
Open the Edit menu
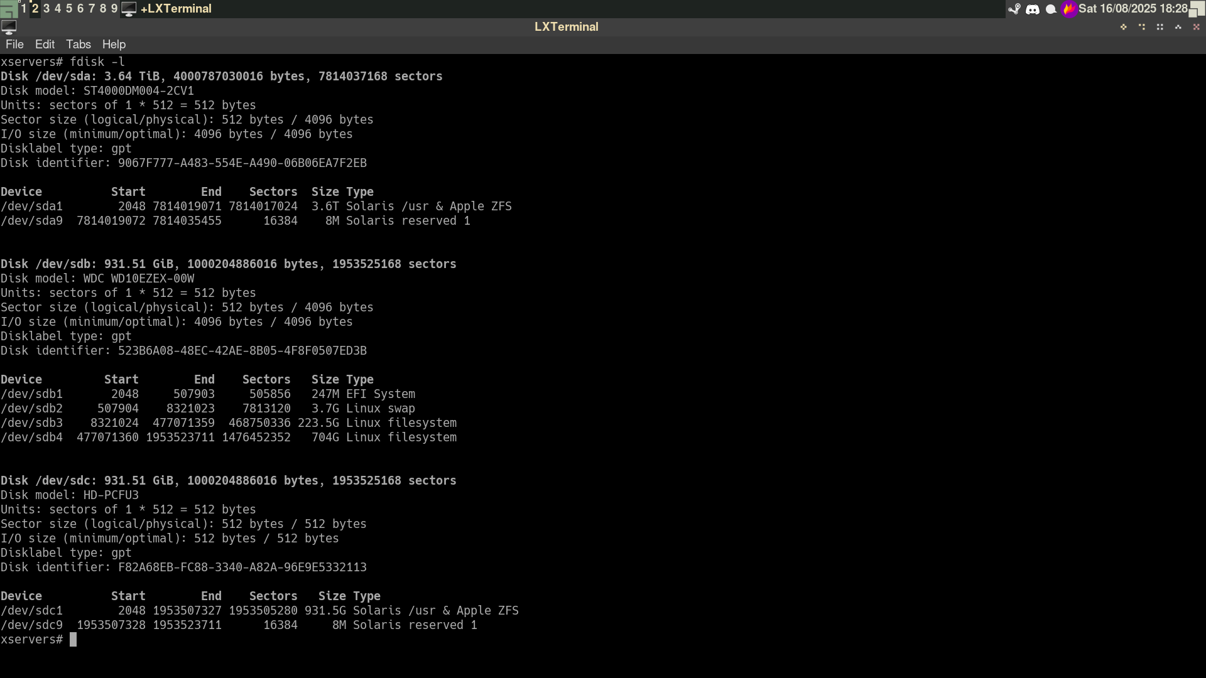coord(45,45)
